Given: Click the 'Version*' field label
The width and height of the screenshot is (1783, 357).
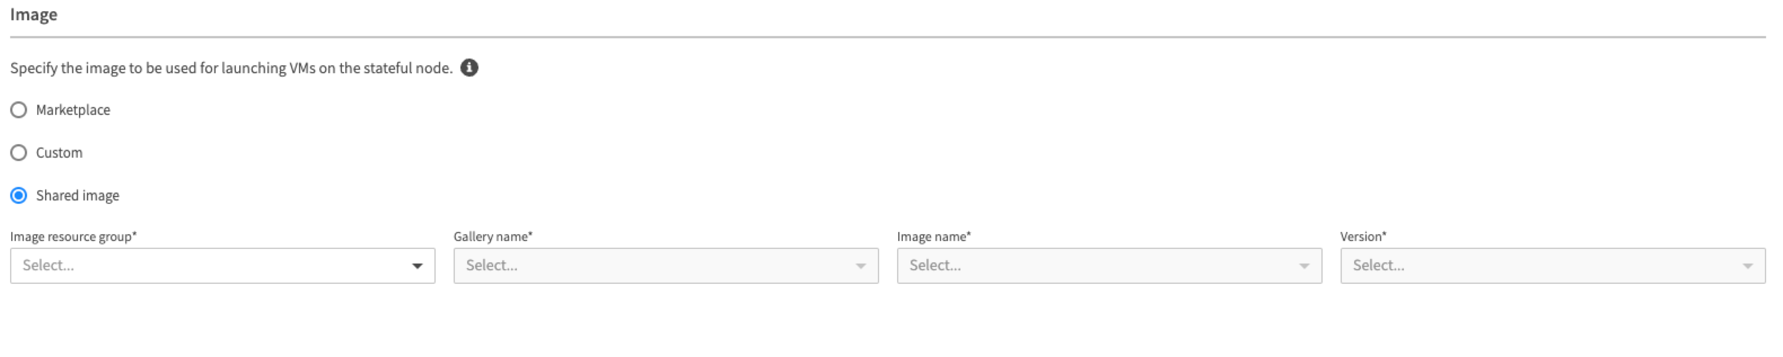Looking at the screenshot, I should 1363,236.
